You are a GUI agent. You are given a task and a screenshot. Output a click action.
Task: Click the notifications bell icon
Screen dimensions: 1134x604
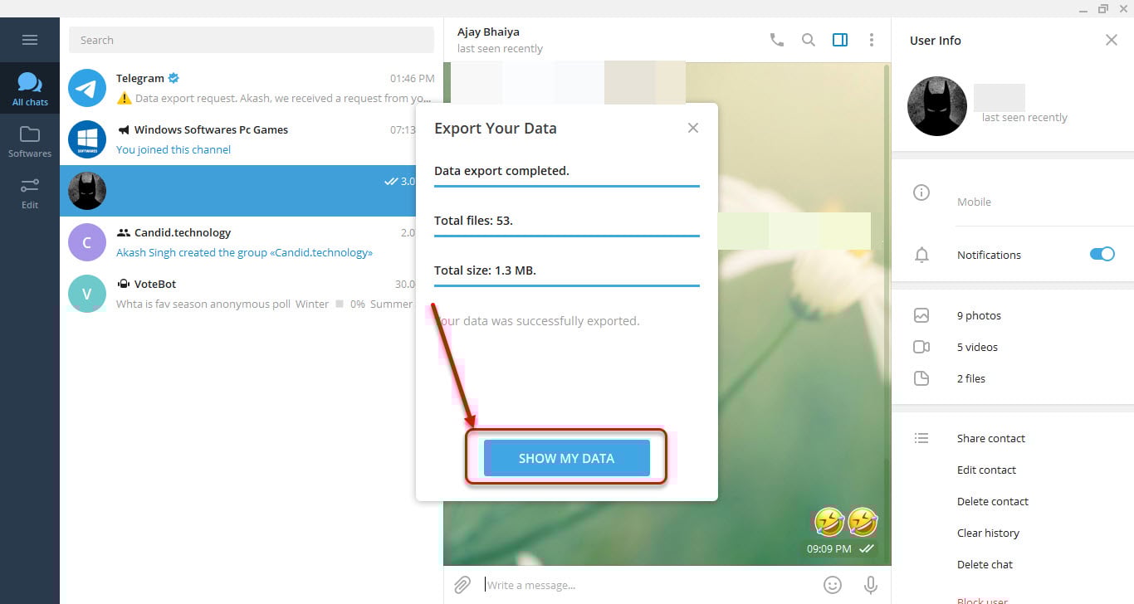[921, 255]
